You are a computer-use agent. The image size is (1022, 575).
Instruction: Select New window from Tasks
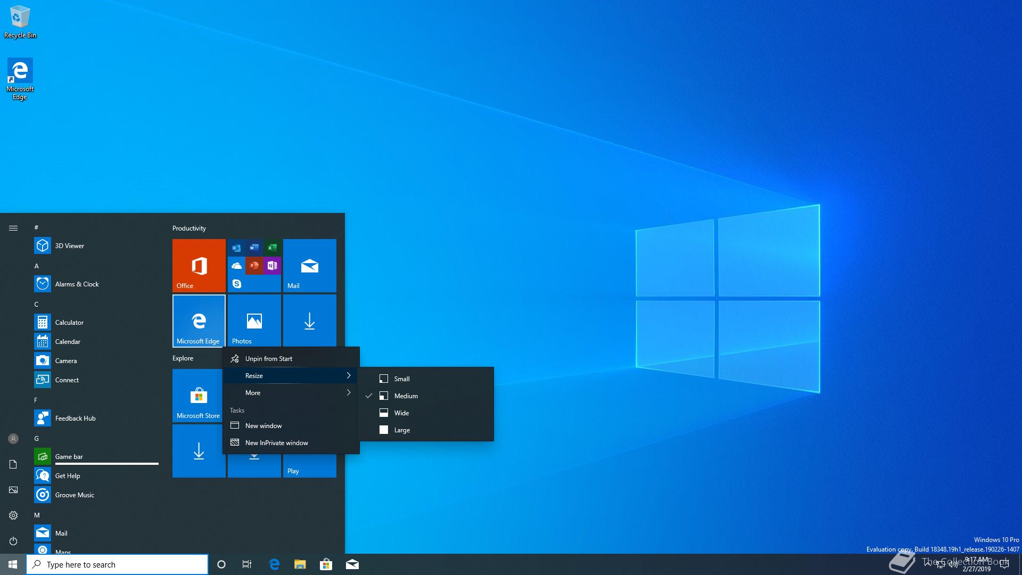coord(263,426)
